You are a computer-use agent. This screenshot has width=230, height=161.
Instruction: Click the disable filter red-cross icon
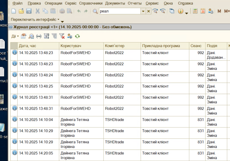click(62, 36)
